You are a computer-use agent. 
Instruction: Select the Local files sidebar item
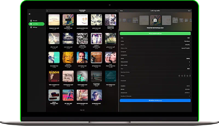[36, 24]
